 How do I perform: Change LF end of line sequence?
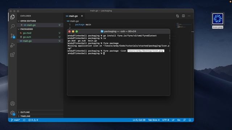(173, 120)
